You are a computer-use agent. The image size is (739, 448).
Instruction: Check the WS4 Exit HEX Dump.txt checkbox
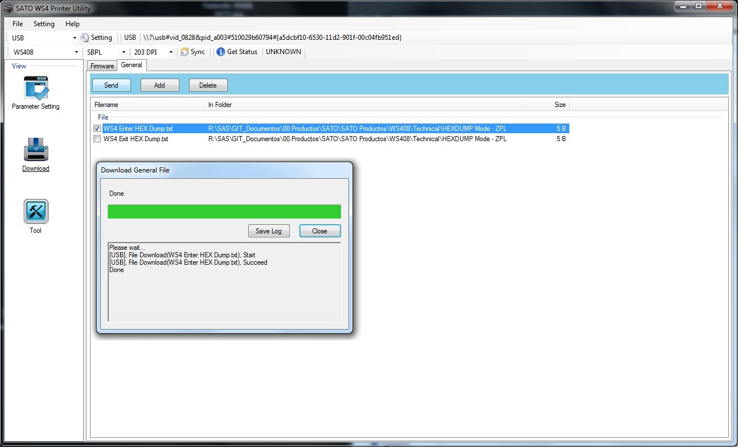point(97,139)
